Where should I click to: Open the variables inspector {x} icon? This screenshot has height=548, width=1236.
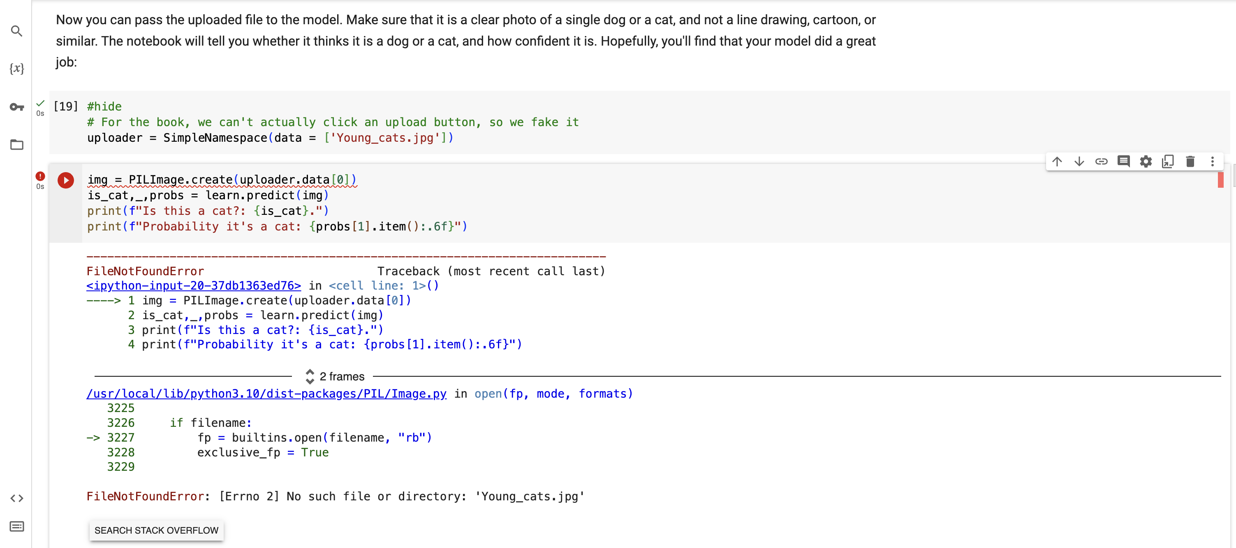pyautogui.click(x=17, y=69)
